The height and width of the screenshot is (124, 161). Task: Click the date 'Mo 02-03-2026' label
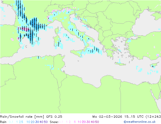tap(107, 117)
